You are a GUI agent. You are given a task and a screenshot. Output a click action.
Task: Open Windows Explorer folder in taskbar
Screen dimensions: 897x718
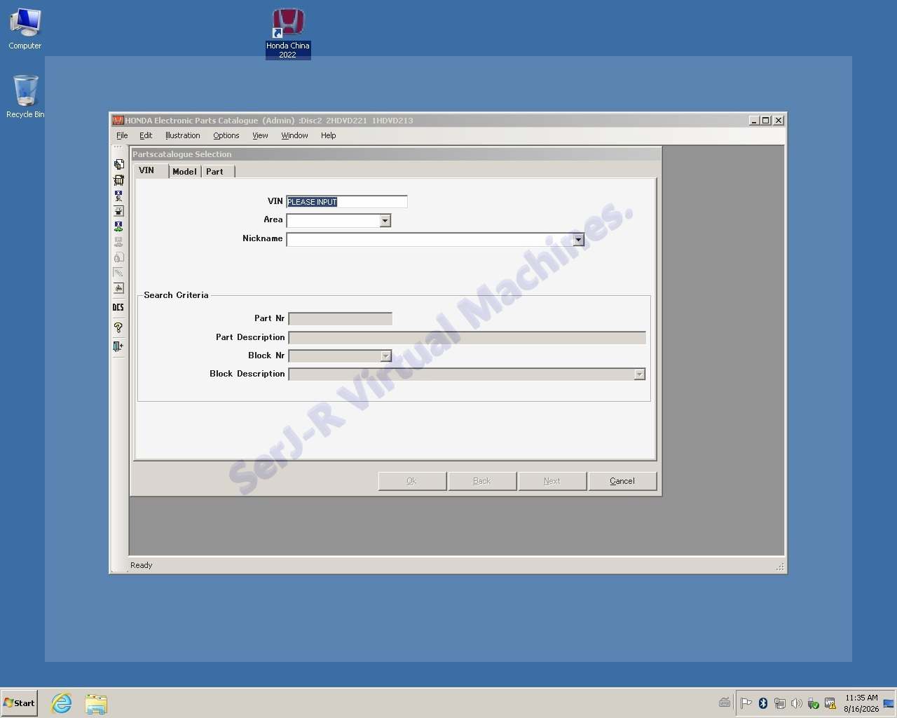[96, 703]
